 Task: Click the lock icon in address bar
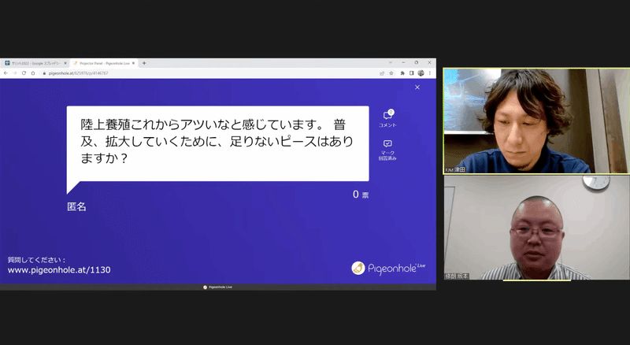click(45, 73)
